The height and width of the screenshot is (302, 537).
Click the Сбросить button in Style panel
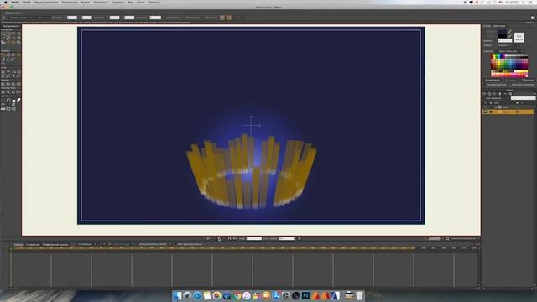coord(528,81)
